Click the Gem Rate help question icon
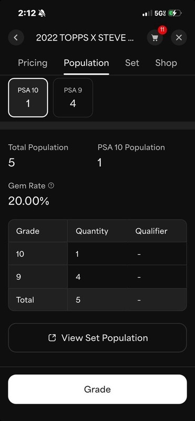Screen dimensions: 195x421 (x=51, y=186)
